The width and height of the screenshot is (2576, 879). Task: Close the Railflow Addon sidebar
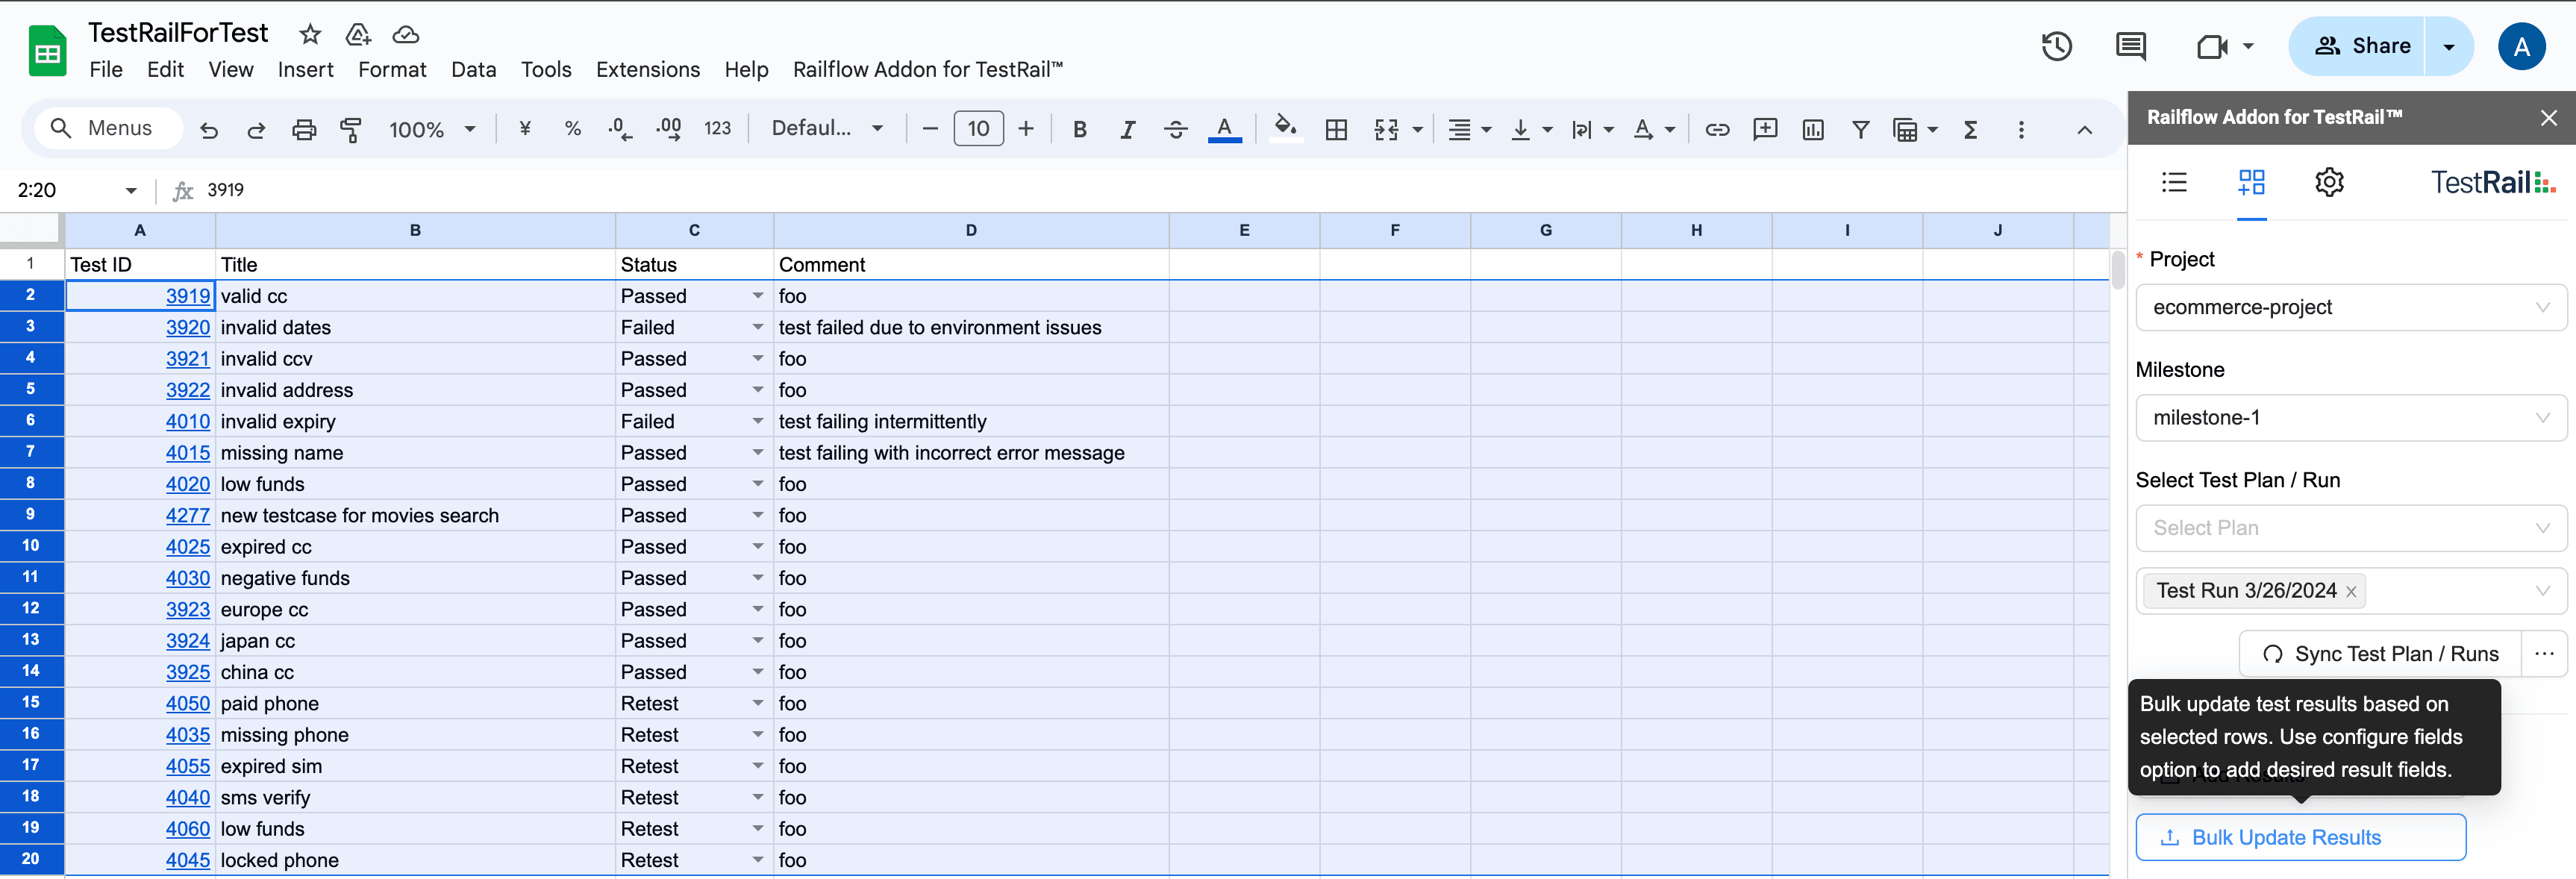(x=2549, y=118)
